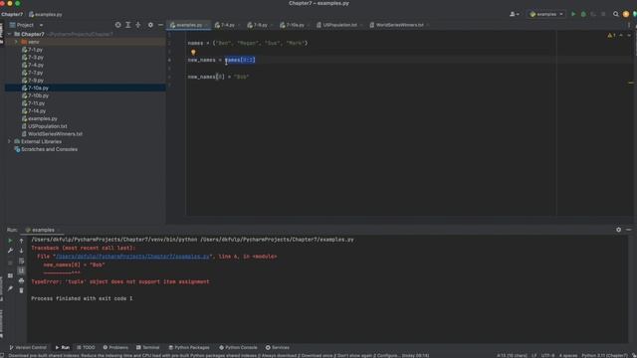The height and width of the screenshot is (358, 637).
Task: Switch to the WorldSeriesWinners.txt editor tab
Action: (399, 25)
